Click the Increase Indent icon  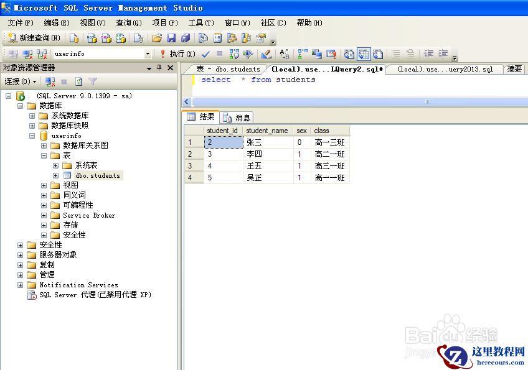point(443,54)
